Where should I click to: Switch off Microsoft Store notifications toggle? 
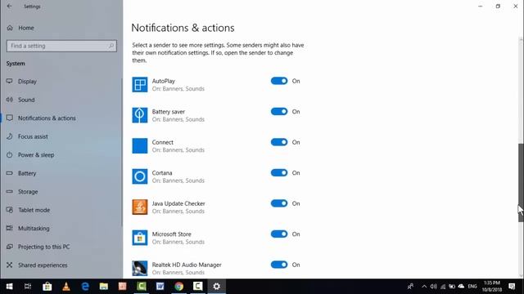coord(279,234)
